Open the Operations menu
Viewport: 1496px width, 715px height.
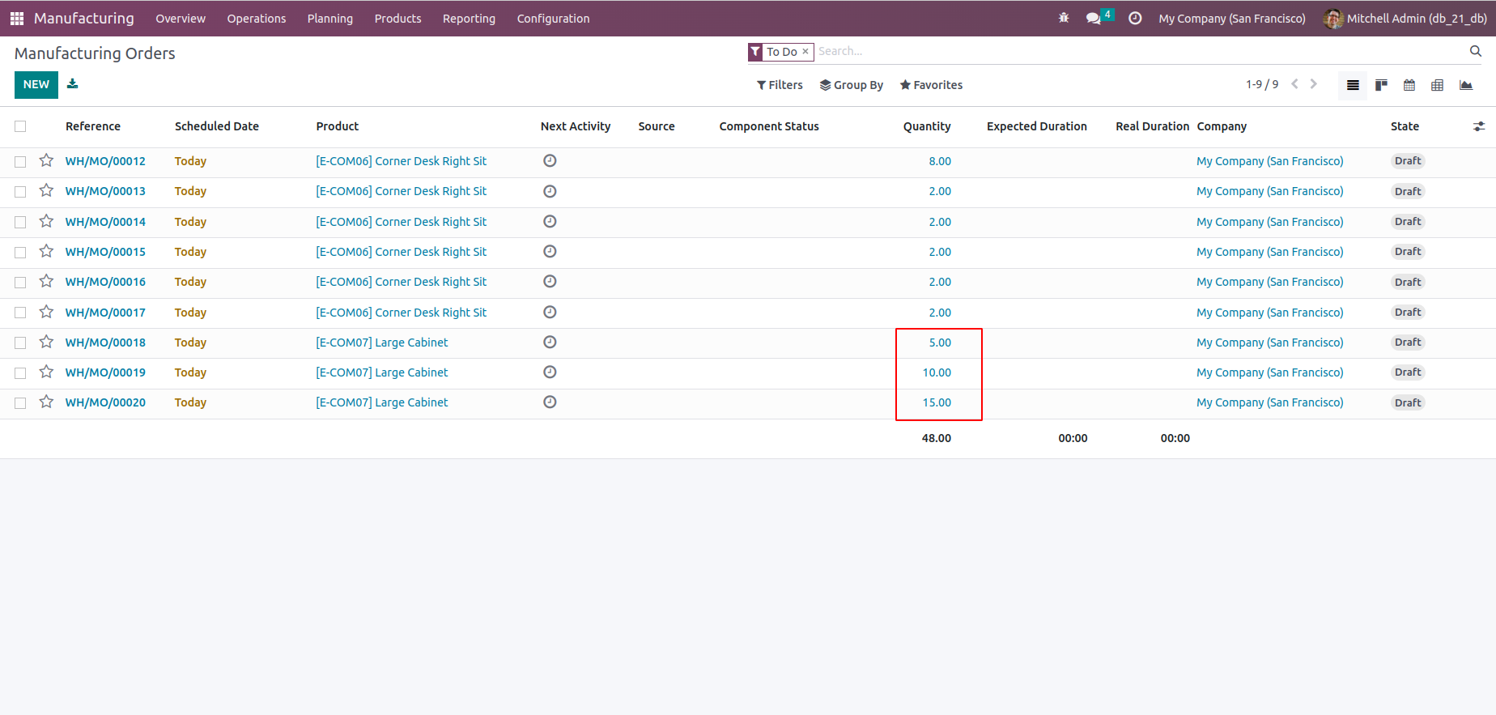[256, 18]
